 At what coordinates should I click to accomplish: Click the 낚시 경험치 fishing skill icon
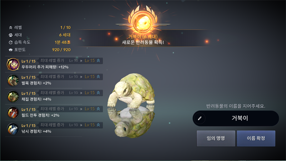pos(13,128)
